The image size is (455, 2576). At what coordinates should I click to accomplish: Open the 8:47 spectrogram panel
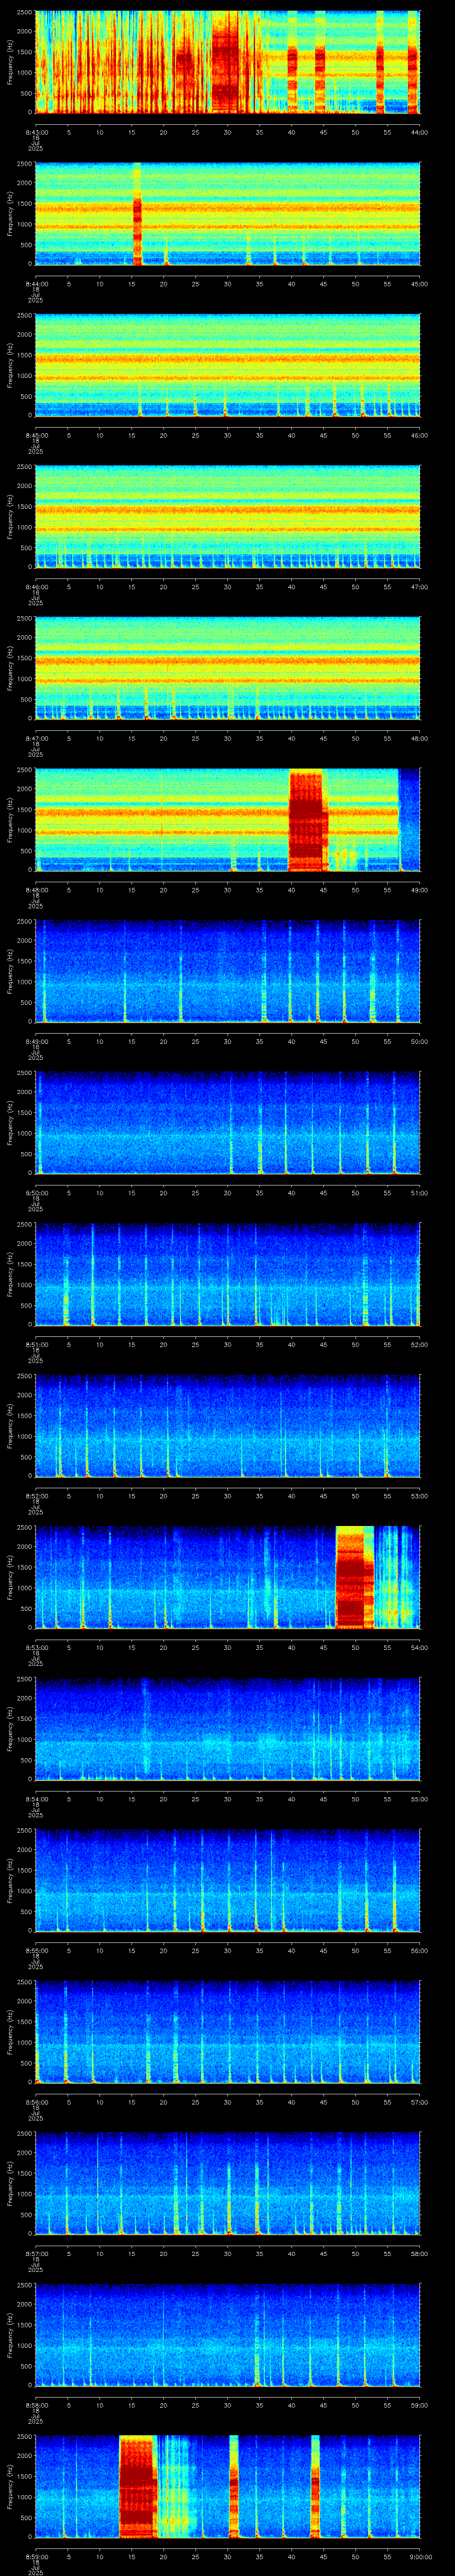point(227,668)
